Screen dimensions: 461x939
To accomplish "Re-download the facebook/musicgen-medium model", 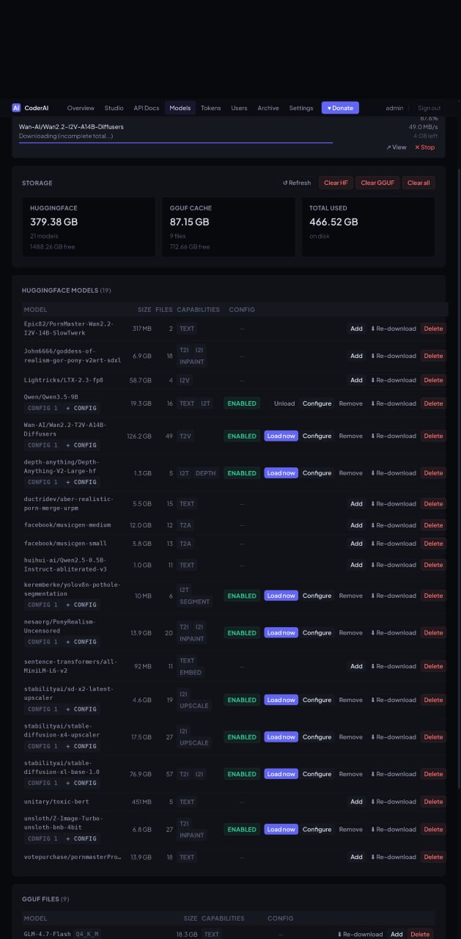I will [393, 525].
